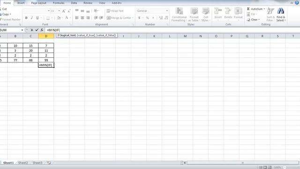This screenshot has height=169, width=300.
Task: Click the Borders icon
Action: [48, 18]
